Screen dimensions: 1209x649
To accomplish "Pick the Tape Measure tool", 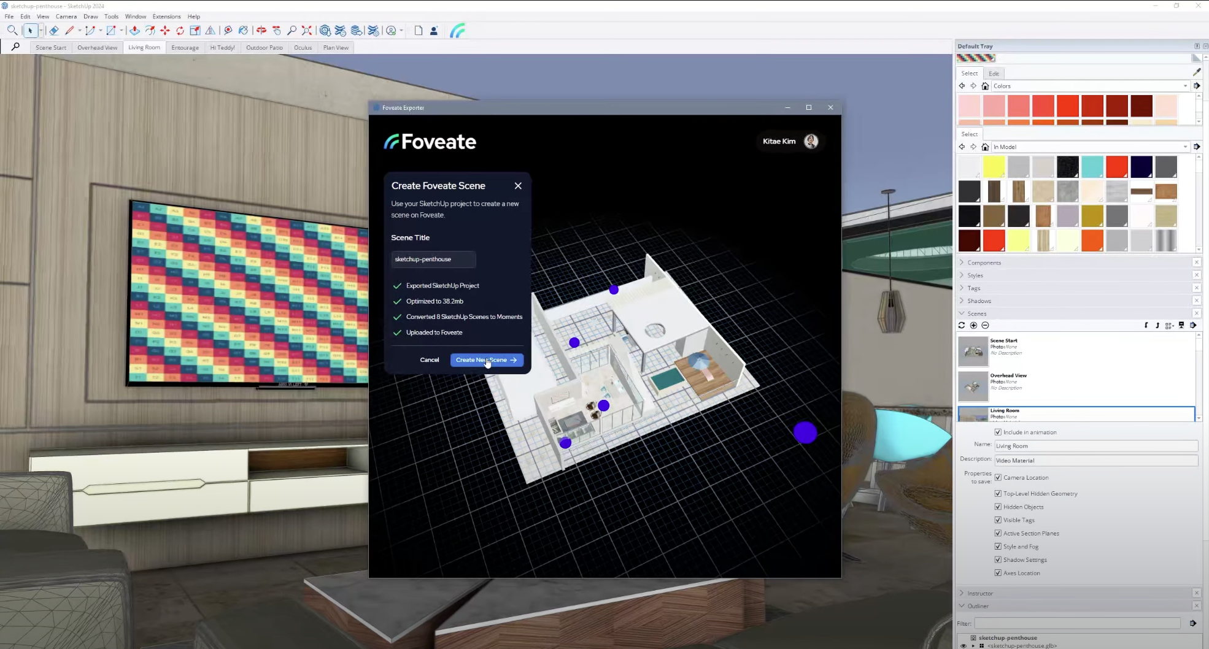I will click(228, 31).
